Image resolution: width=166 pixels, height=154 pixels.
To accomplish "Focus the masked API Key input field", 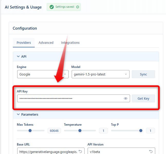I will (69, 98).
